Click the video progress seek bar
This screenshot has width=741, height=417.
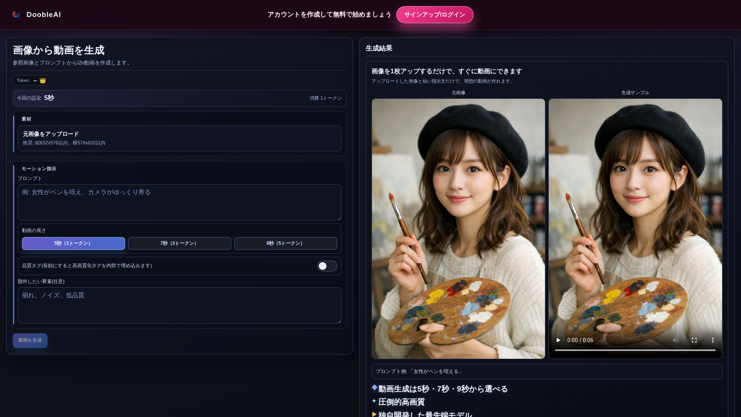pyautogui.click(x=635, y=350)
